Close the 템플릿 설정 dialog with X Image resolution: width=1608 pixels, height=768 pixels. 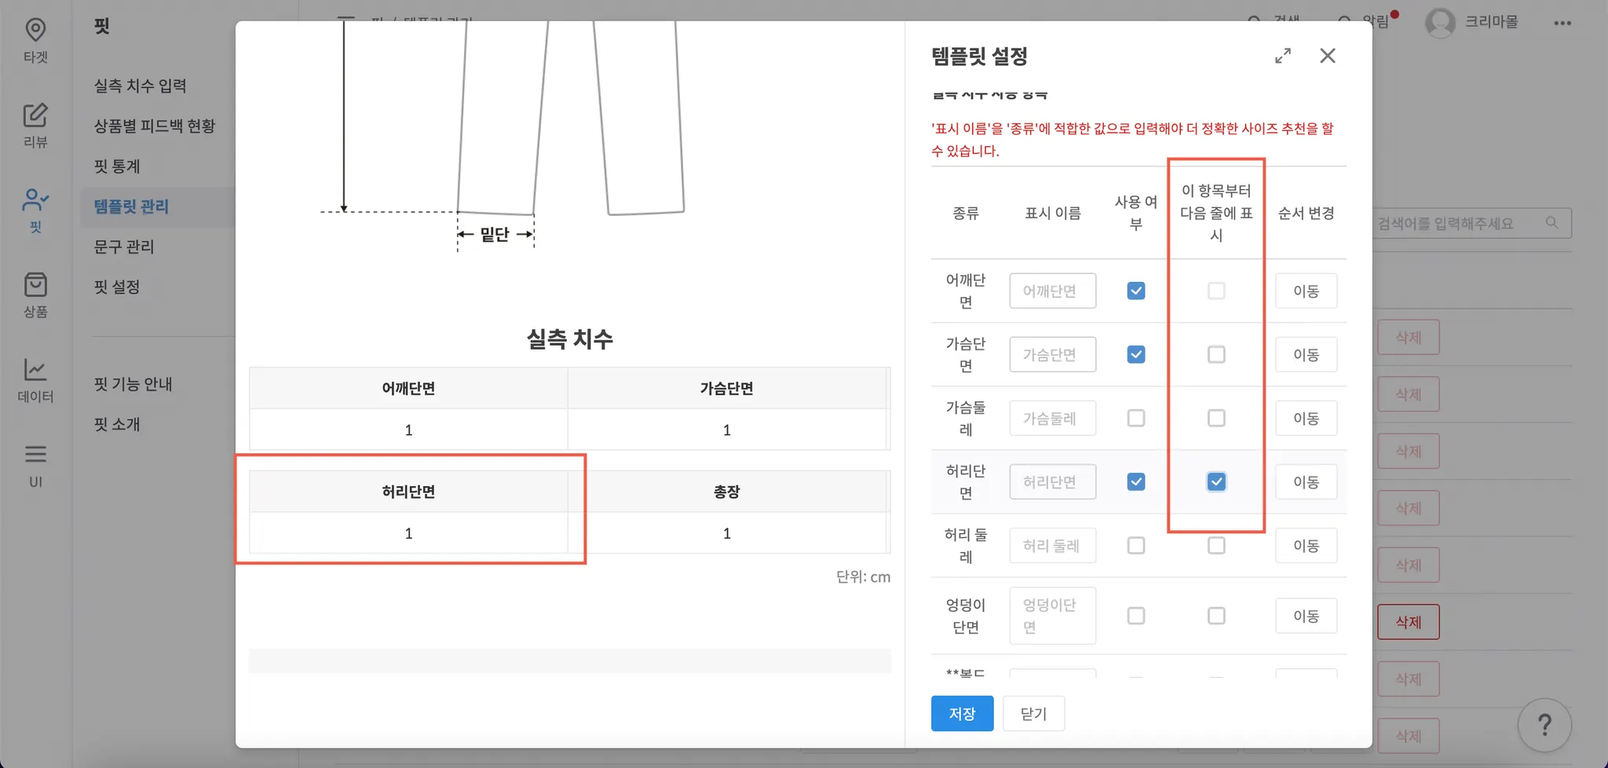[1327, 56]
